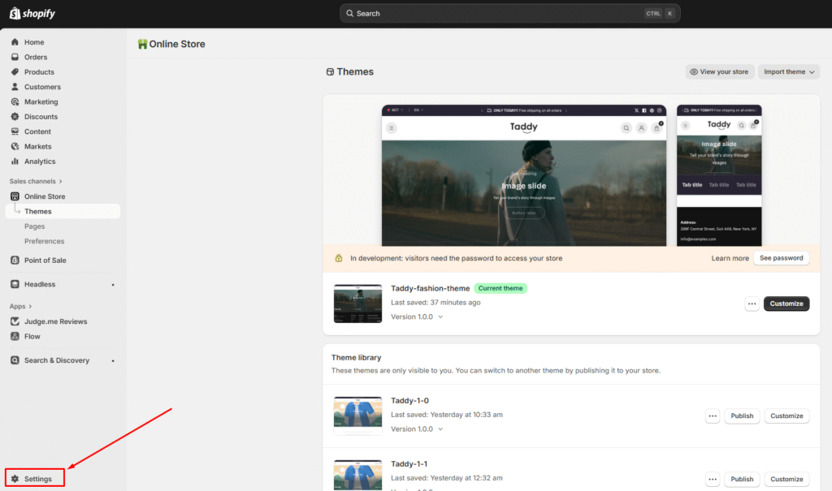Image resolution: width=832 pixels, height=491 pixels.
Task: Click the Marketing target icon
Action: 15,101
